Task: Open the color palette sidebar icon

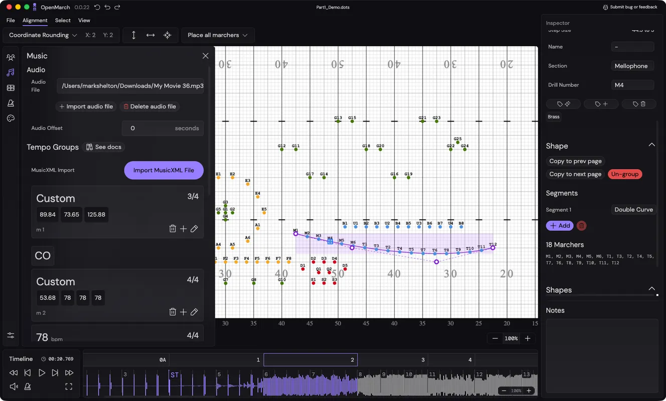Action: (x=11, y=118)
